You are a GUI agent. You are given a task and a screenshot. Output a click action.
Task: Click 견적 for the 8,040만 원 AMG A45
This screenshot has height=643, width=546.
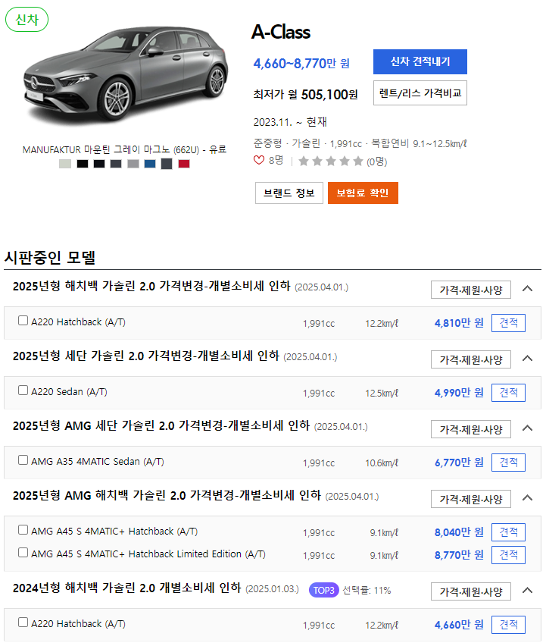coord(508,532)
